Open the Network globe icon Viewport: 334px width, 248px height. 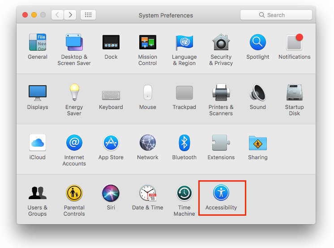(x=148, y=143)
